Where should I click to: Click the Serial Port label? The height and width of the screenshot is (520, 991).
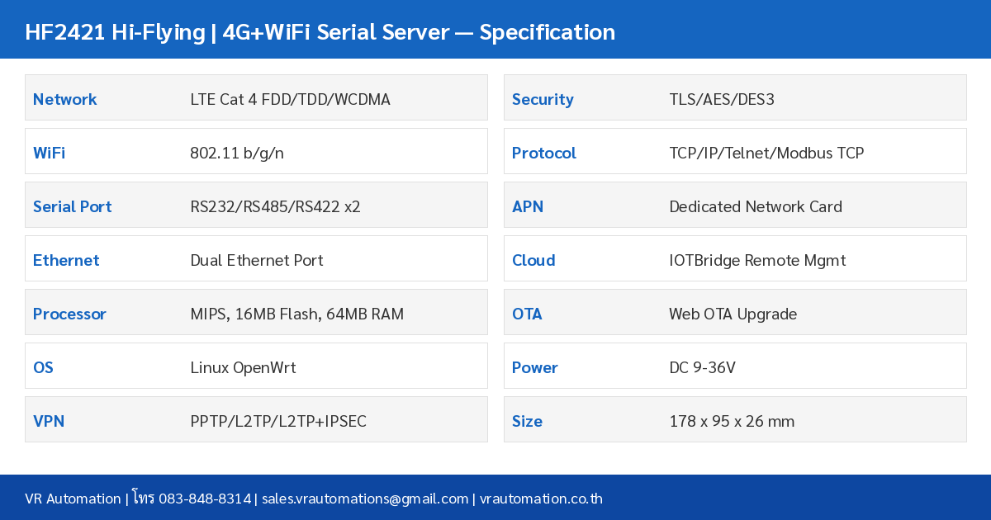(72, 206)
